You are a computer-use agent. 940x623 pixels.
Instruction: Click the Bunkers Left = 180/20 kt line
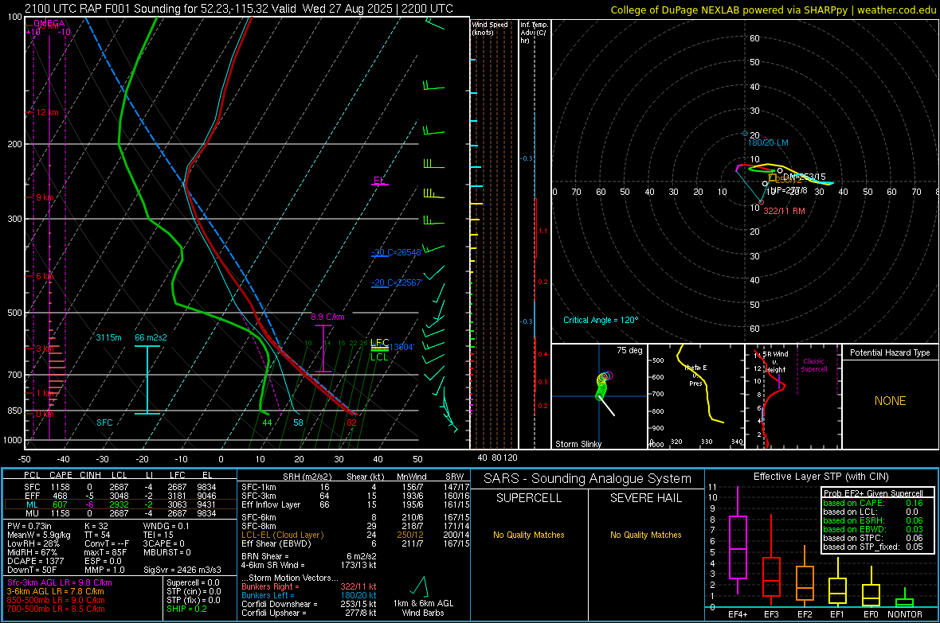click(309, 595)
